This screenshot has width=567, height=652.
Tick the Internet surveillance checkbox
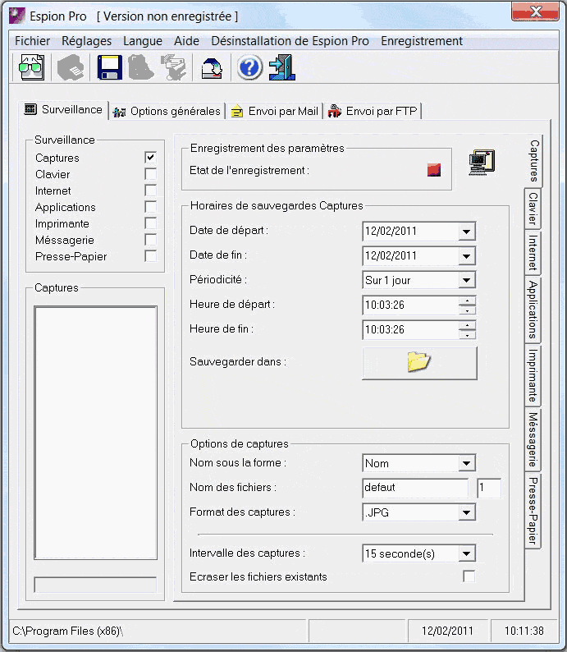pyautogui.click(x=150, y=191)
